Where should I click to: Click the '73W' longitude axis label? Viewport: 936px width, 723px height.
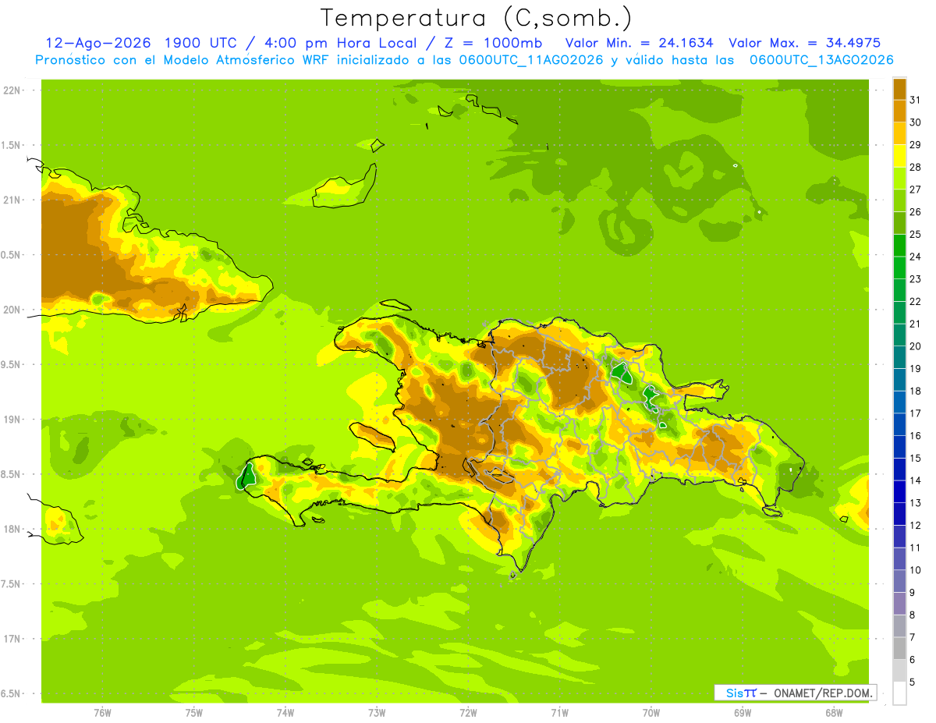point(377,712)
